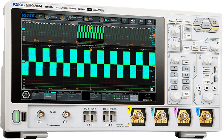222x139 pixels.
Task: Open the GI signal generator tile
Action: click(x=96, y=96)
